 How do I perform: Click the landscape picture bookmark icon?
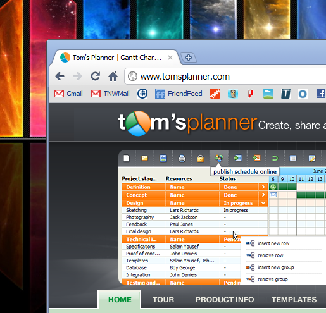coord(268,94)
